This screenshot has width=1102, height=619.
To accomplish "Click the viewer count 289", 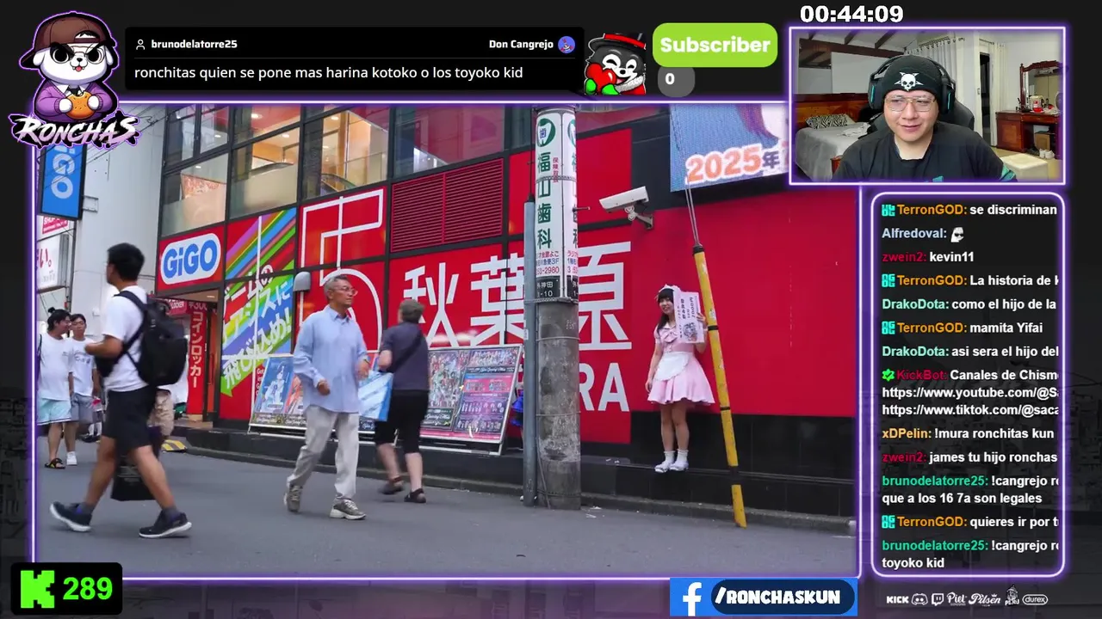I will point(87,589).
